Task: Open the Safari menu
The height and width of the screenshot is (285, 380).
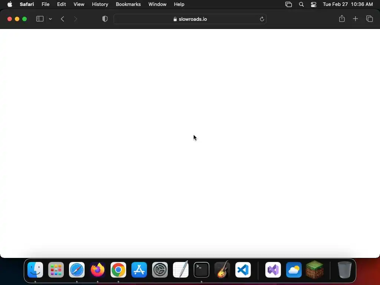Action: click(x=27, y=4)
